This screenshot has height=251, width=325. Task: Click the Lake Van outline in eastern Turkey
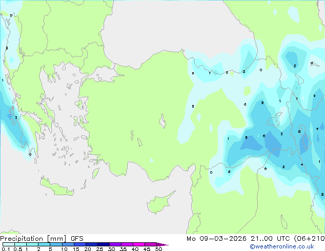[275, 120]
